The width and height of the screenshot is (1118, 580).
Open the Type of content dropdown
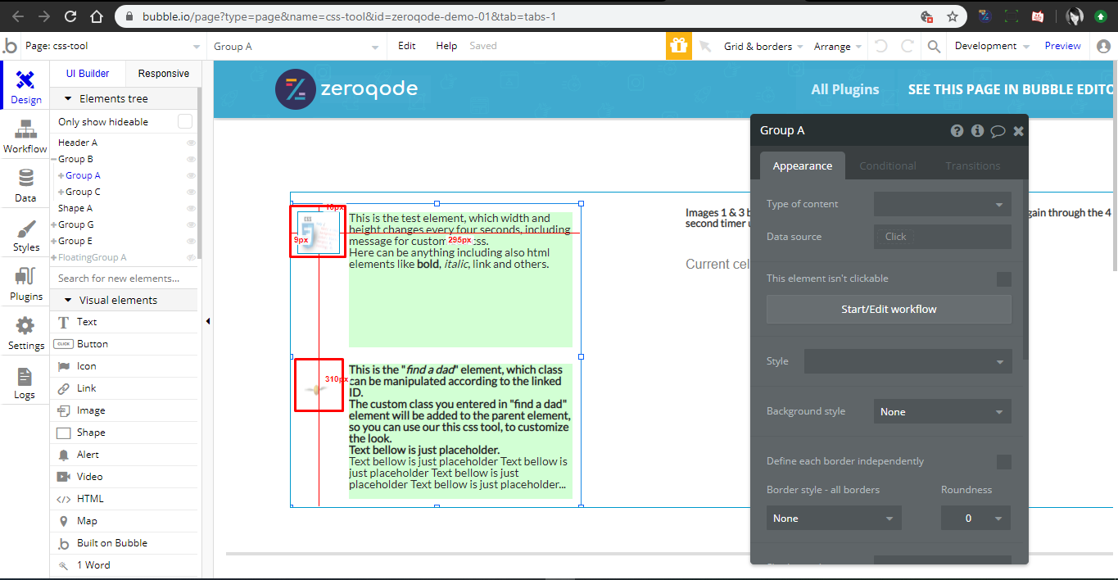pyautogui.click(x=943, y=204)
